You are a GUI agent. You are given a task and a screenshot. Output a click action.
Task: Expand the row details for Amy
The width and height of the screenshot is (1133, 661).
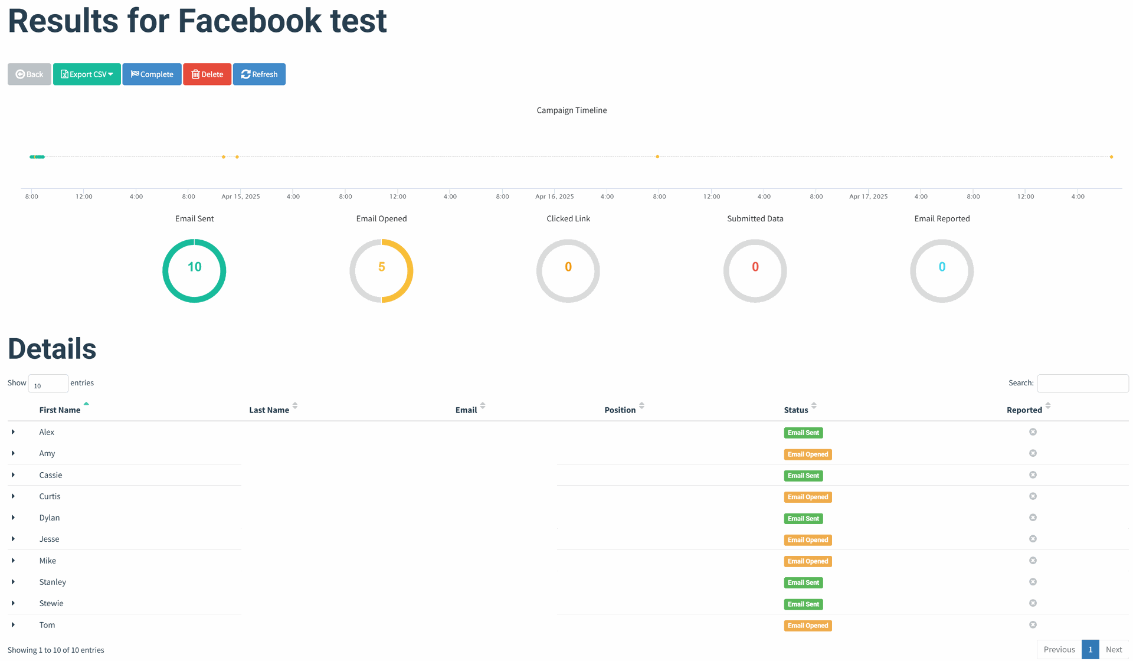(13, 453)
